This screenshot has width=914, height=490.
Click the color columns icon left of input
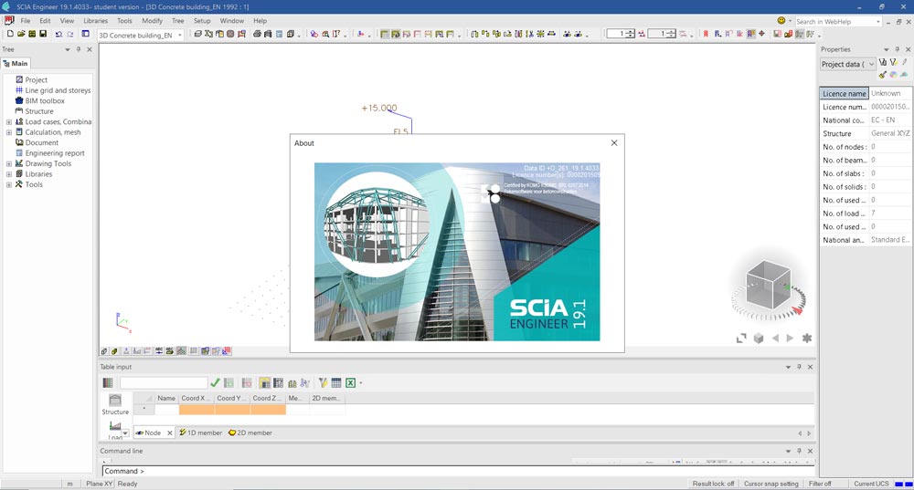coord(108,383)
